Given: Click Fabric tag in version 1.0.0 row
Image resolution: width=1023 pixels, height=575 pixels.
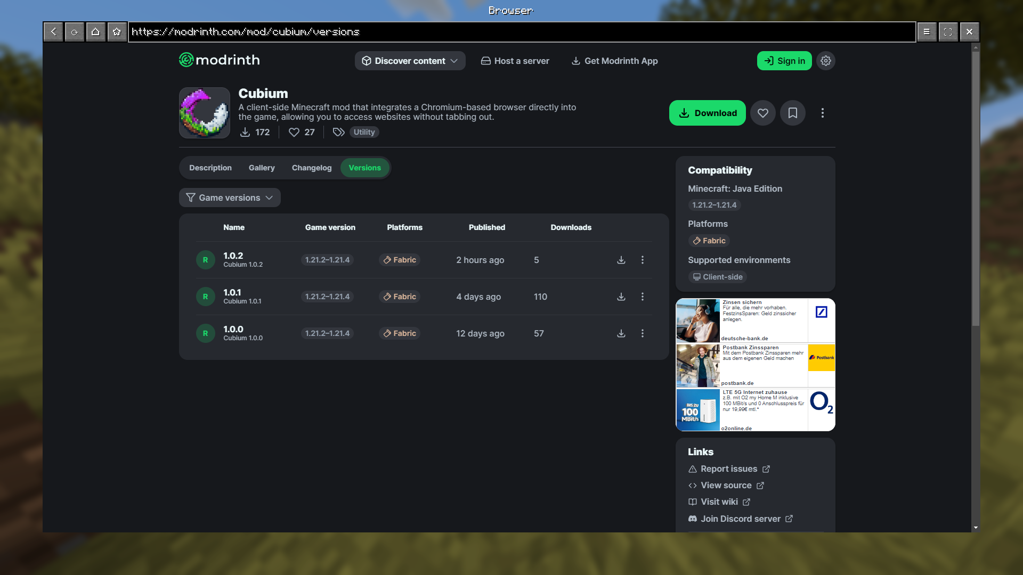Looking at the screenshot, I should pos(400,333).
